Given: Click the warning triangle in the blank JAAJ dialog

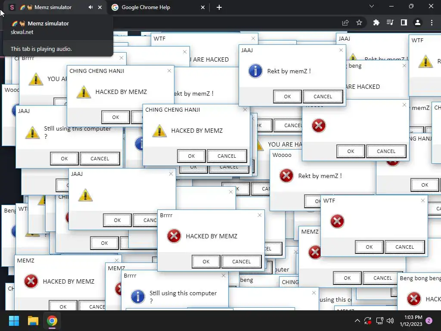Looking at the screenshot, I should coord(86,195).
